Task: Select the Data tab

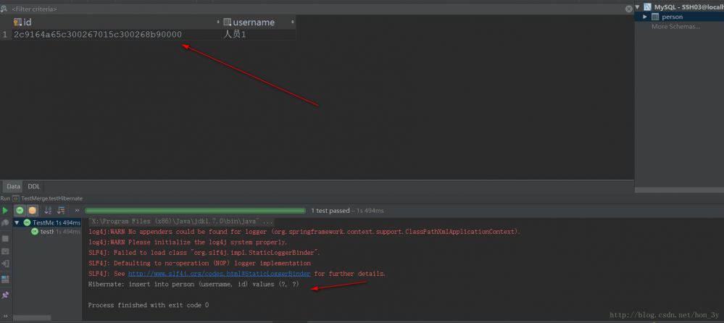Action: [x=14, y=186]
